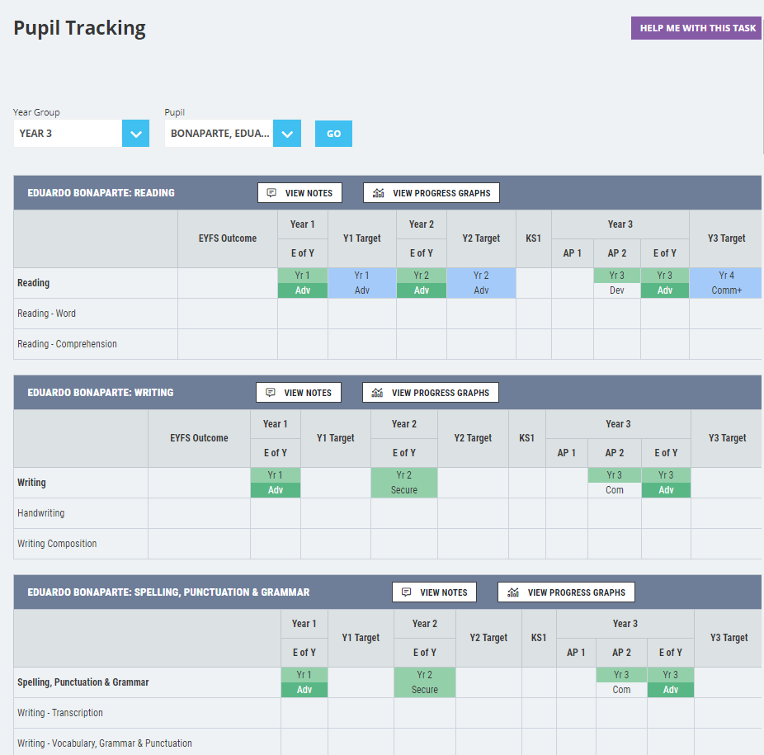Viewport: 764px width, 755px height.
Task: Click the speech bubble icon on Reading's VIEW NOTES button
Action: click(271, 192)
